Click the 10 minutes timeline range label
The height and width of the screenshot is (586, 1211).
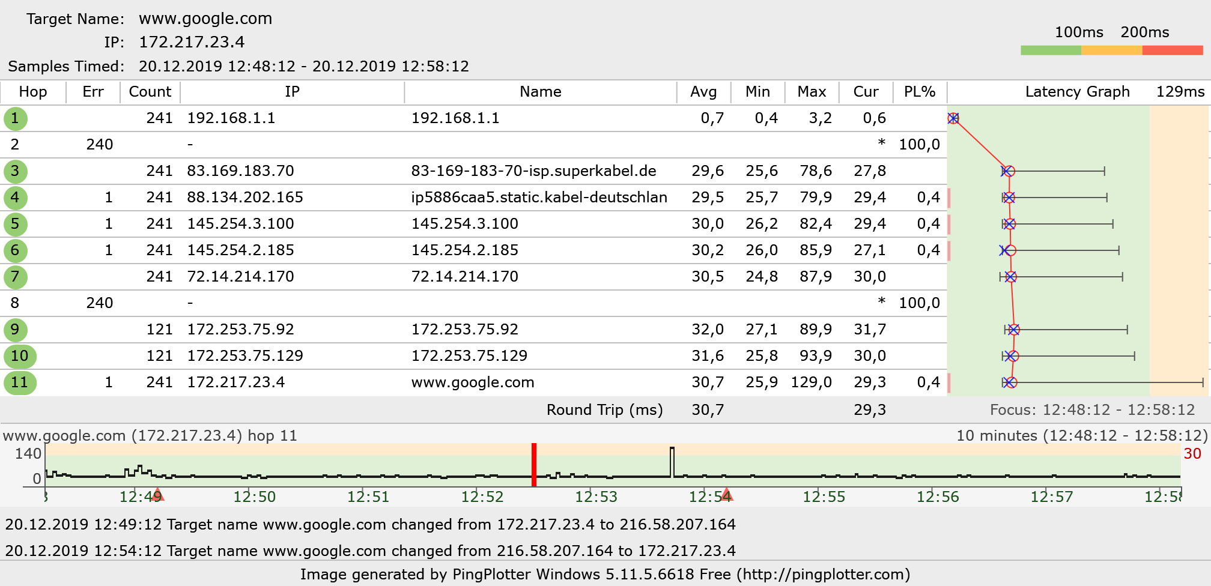(x=1082, y=436)
